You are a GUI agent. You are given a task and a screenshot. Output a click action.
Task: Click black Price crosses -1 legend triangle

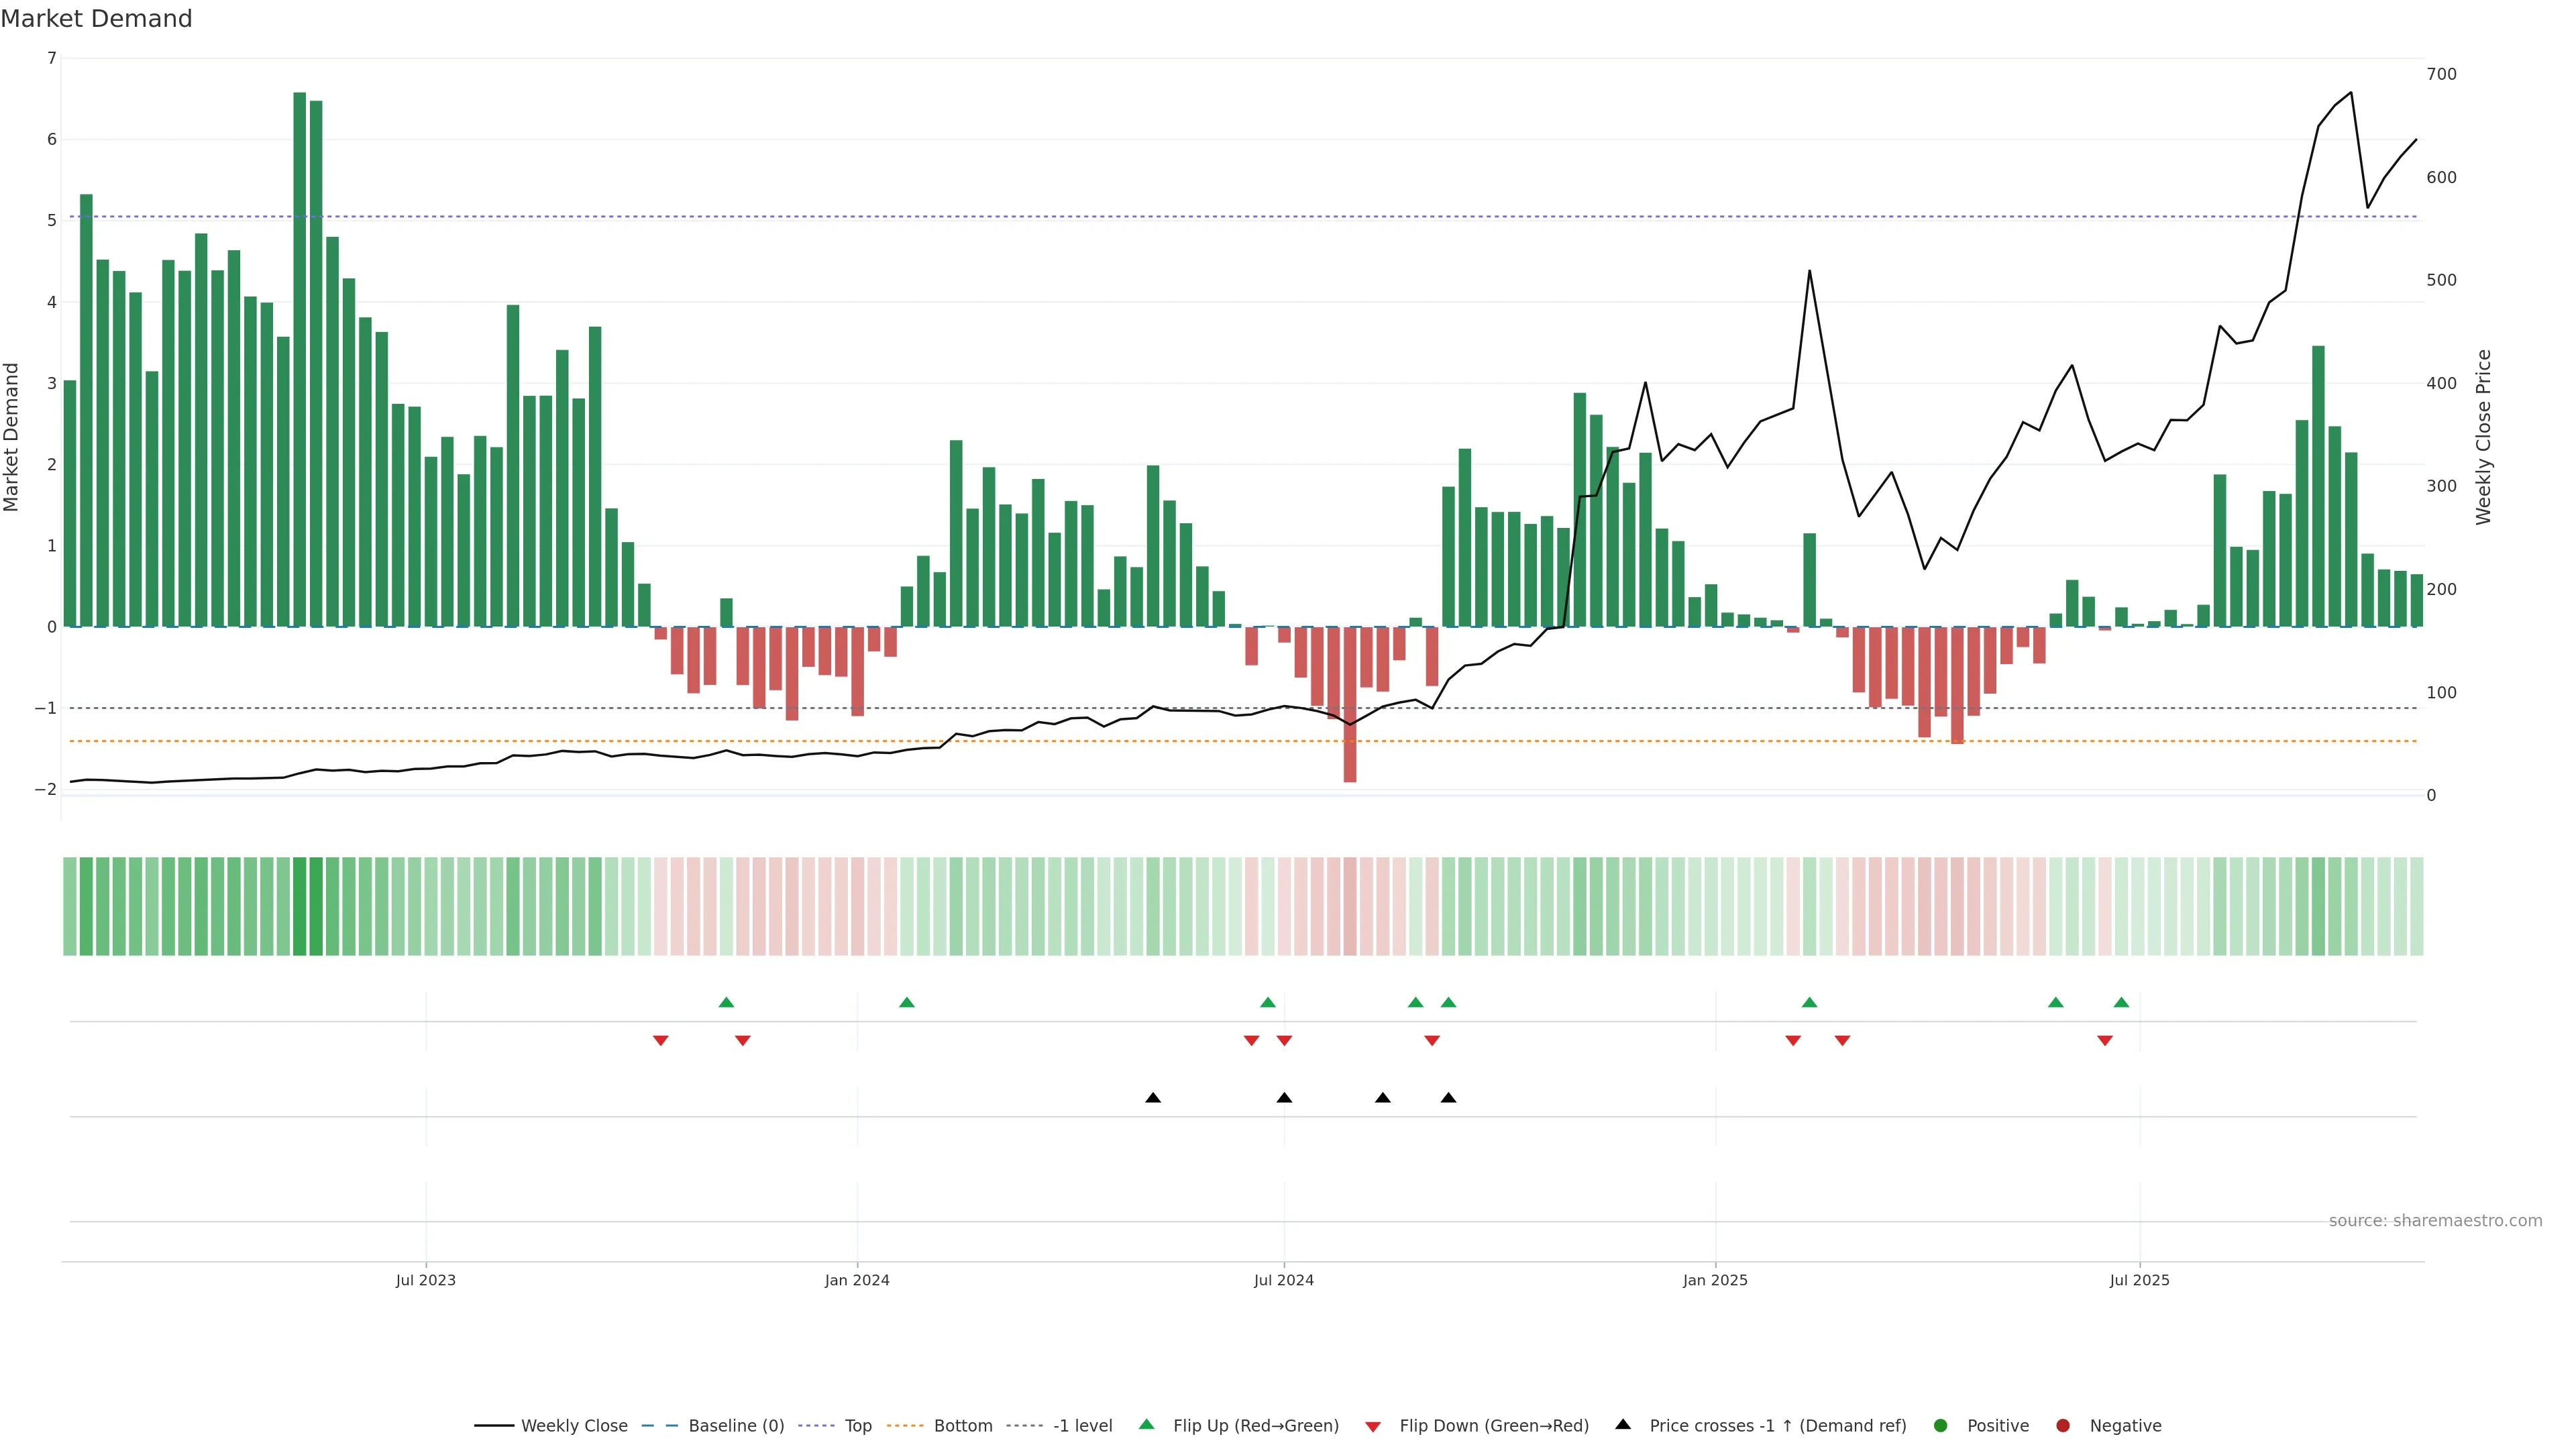pyautogui.click(x=1623, y=1425)
